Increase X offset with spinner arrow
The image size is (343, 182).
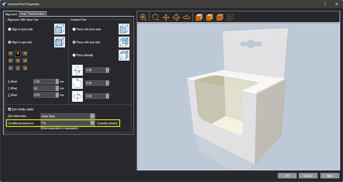point(57,80)
